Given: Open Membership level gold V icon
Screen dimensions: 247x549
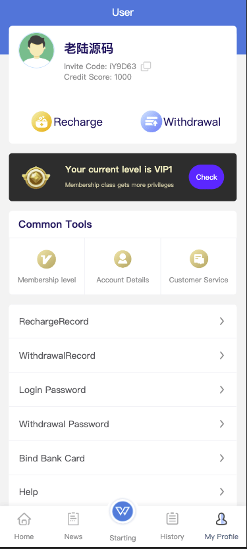Looking at the screenshot, I should 47,259.
